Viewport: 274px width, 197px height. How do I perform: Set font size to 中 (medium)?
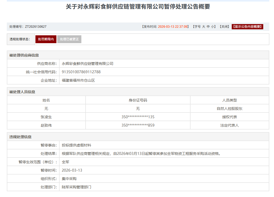tap(208, 27)
